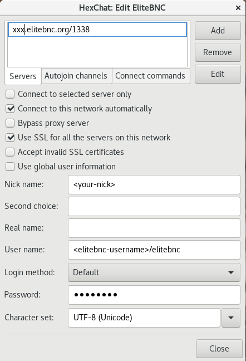246x361 pixels.
Task: Expand the Character set dropdown arrow
Action: [231, 318]
